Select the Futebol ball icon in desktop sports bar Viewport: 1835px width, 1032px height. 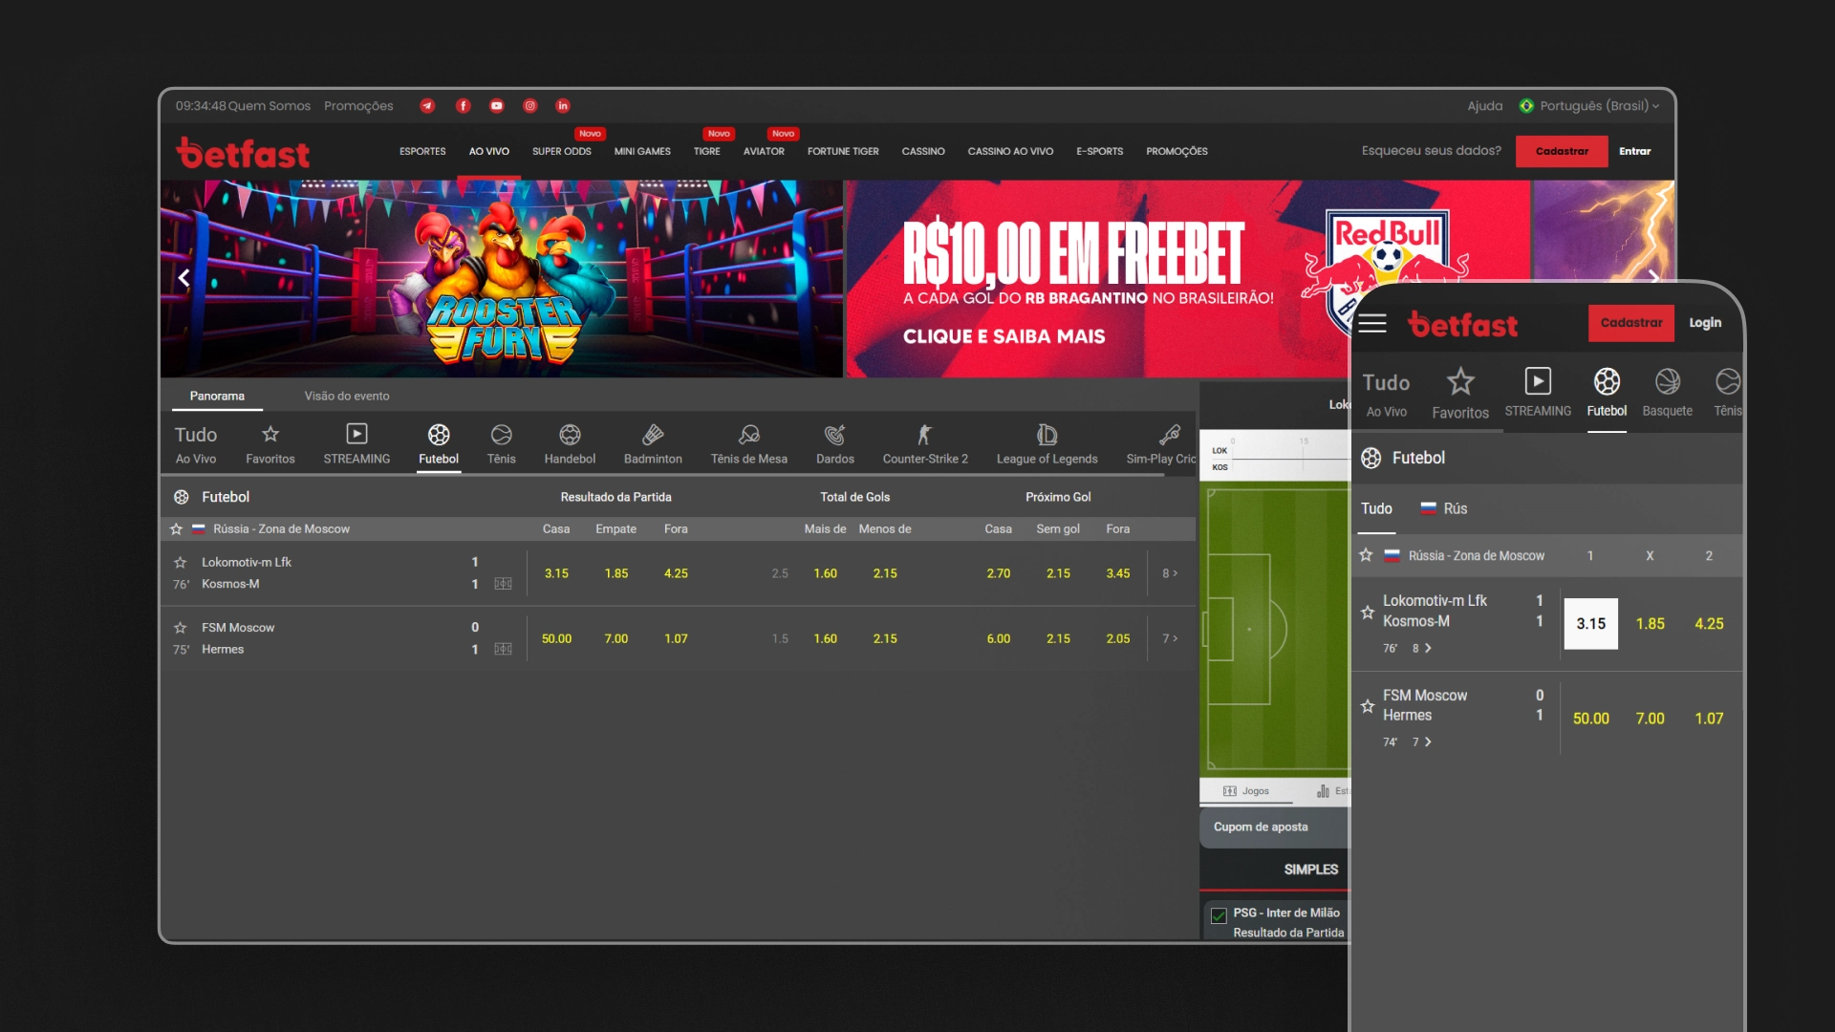pos(439,435)
